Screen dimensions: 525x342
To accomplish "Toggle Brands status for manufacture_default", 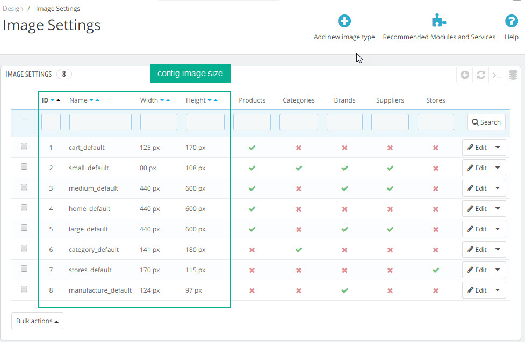I will click(x=344, y=290).
